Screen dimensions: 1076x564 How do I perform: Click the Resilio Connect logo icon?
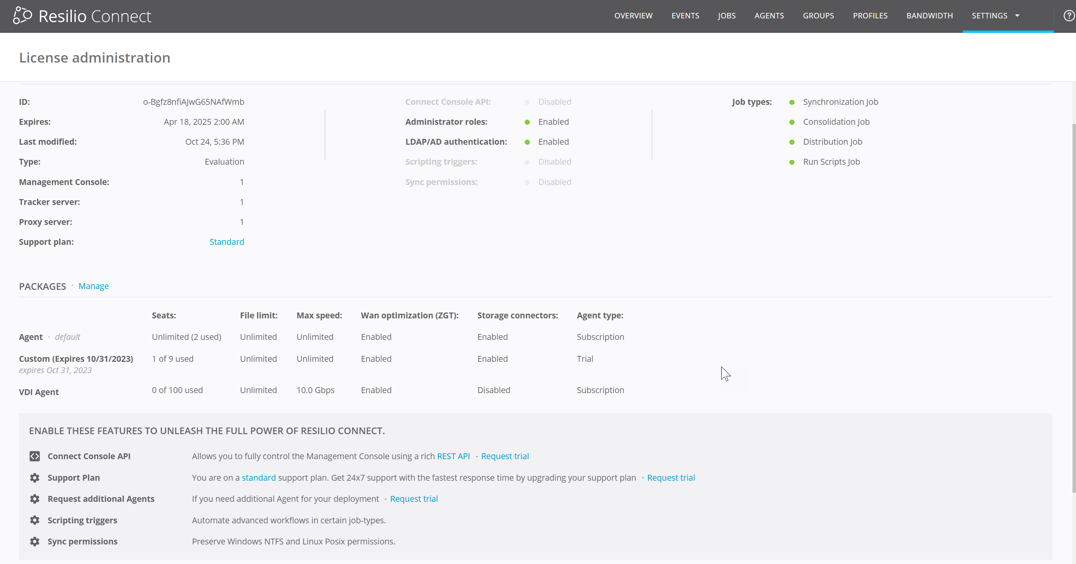[x=22, y=16]
